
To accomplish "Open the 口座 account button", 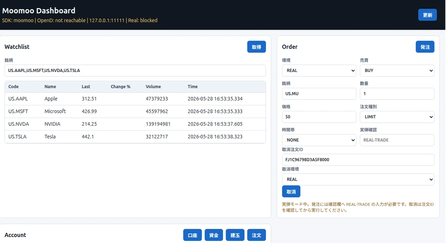I will coord(193,235).
